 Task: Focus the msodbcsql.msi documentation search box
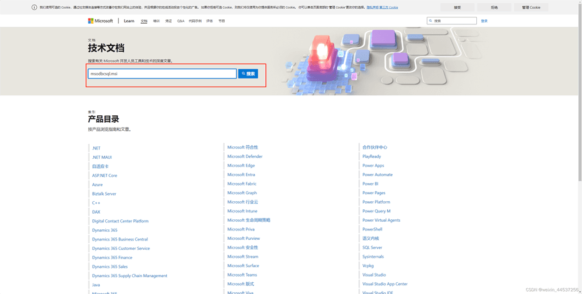162,73
